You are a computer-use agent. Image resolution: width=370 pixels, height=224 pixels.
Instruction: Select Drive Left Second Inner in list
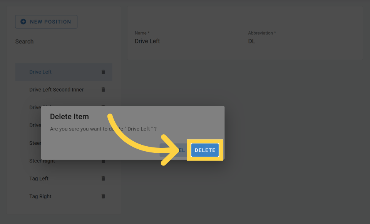[56, 90]
